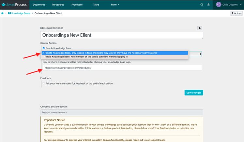Image resolution: width=244 pixels, height=142 pixels.
Task: Check the ask team members for feedback box
Action: click(x=44, y=83)
